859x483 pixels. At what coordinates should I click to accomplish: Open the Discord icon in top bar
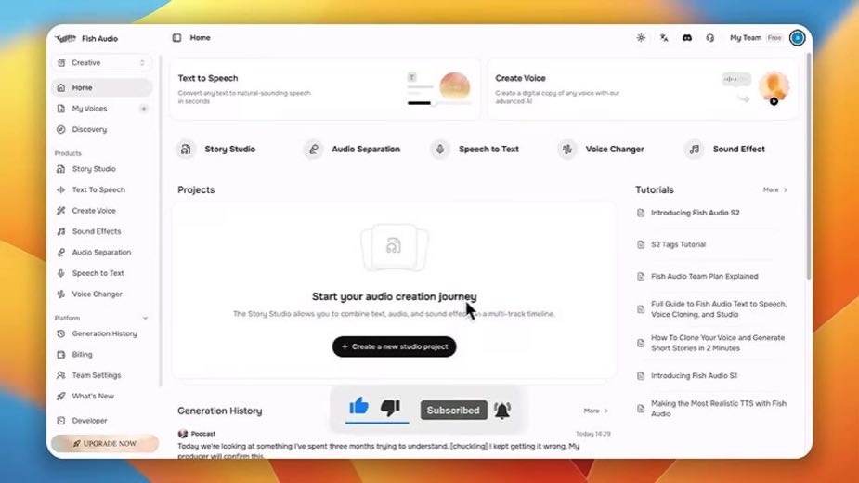pyautogui.click(x=687, y=38)
